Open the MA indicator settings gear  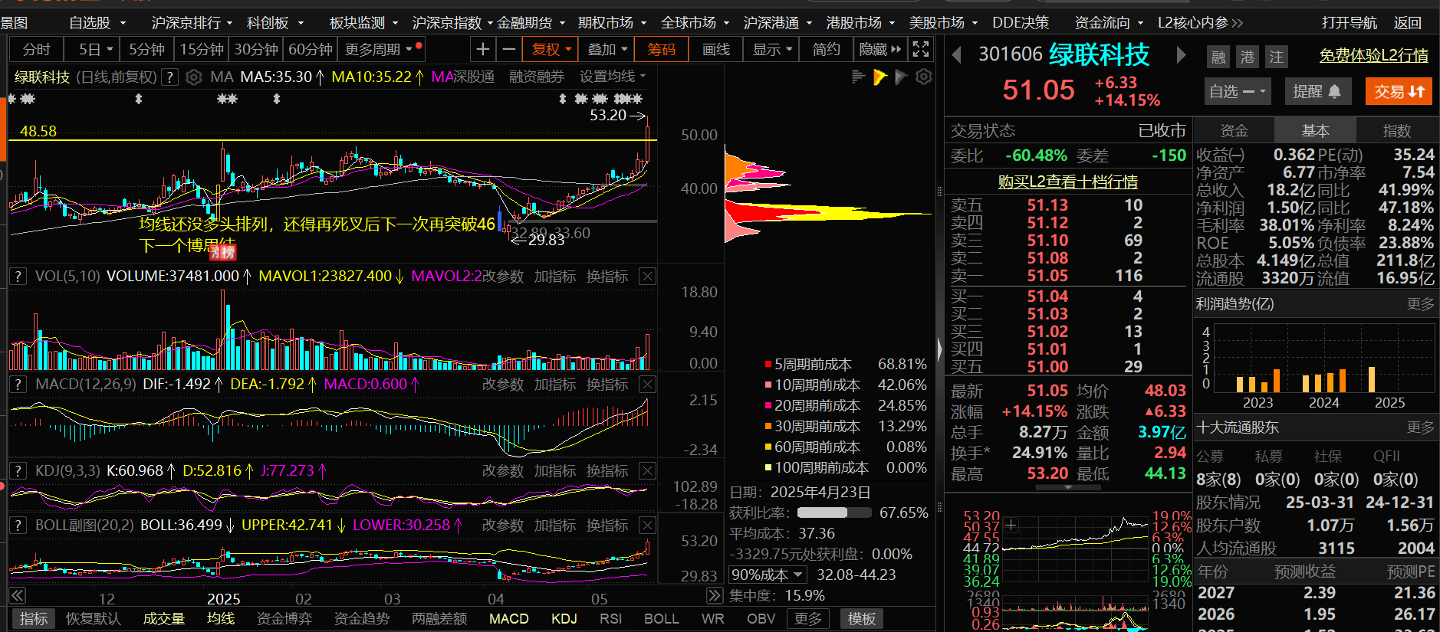coord(194,77)
